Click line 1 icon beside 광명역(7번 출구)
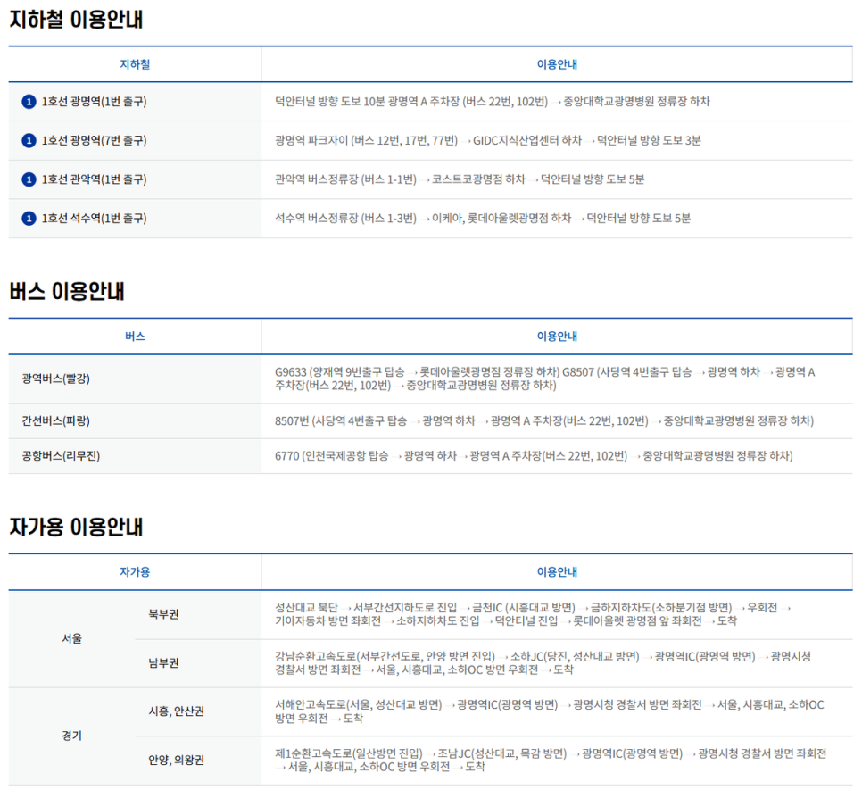This screenshot has height=790, width=862. tap(29, 141)
